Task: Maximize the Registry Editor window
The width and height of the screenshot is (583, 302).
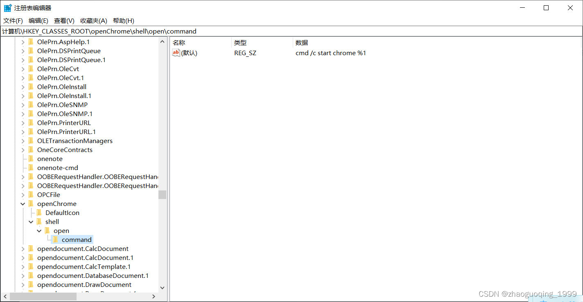Action: (546, 8)
